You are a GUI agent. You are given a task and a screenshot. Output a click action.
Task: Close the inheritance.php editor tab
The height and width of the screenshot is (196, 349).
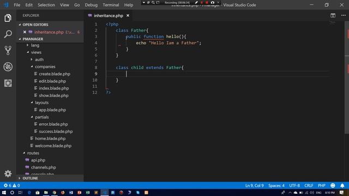(128, 16)
